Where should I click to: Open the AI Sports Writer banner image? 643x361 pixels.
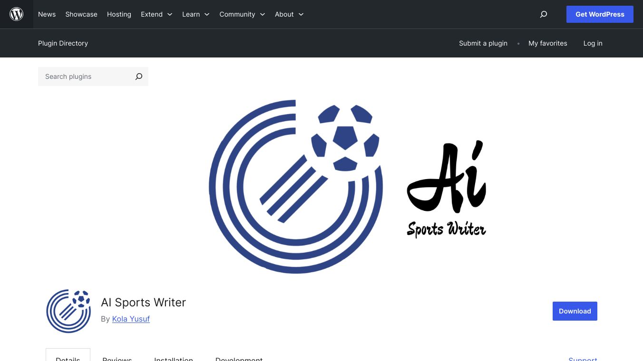(321, 187)
